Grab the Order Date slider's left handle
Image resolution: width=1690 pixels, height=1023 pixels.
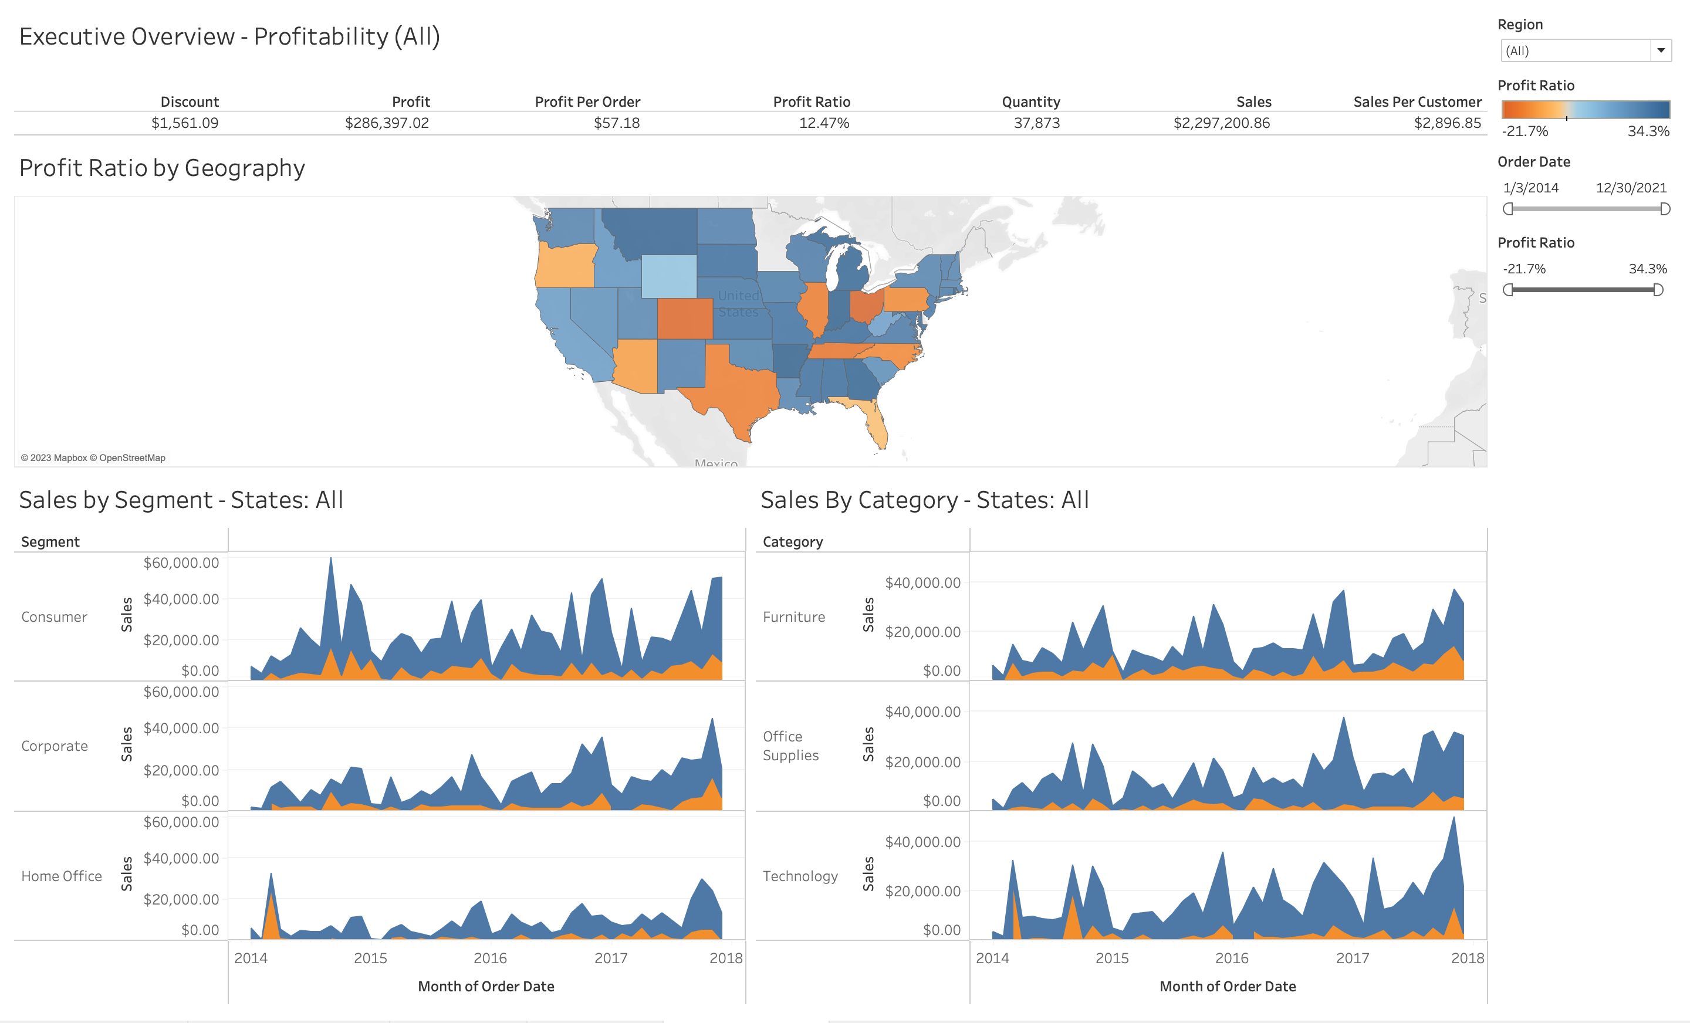pos(1508,209)
